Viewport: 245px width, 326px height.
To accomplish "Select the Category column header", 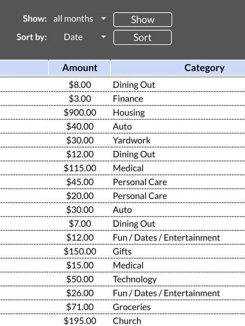I will (x=205, y=67).
